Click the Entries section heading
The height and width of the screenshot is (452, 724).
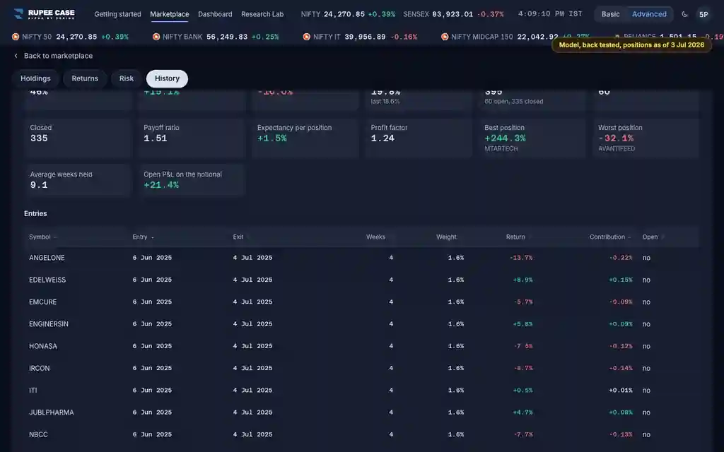[x=35, y=213]
